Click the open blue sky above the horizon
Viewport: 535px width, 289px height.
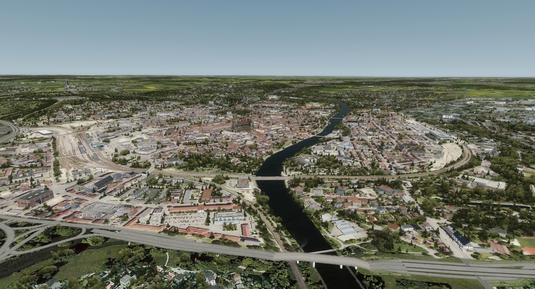click(x=266, y=36)
